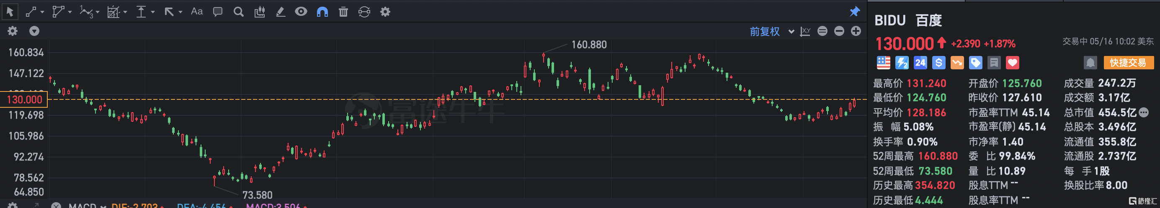Toggle the X,Y axis coordinates icon
Viewport: 1160px width, 208px height.
pos(805,31)
